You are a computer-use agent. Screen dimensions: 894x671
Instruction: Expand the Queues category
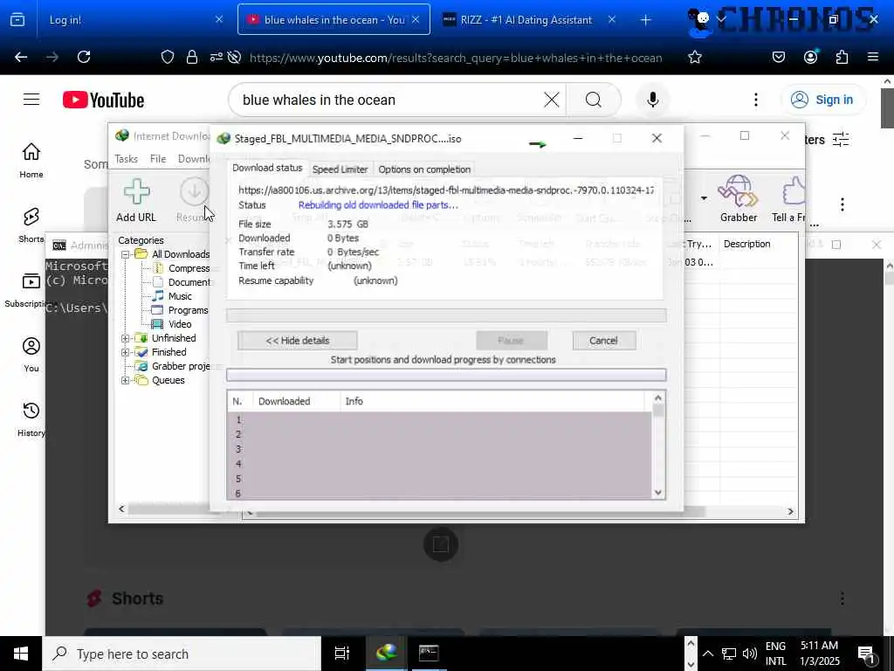(125, 381)
